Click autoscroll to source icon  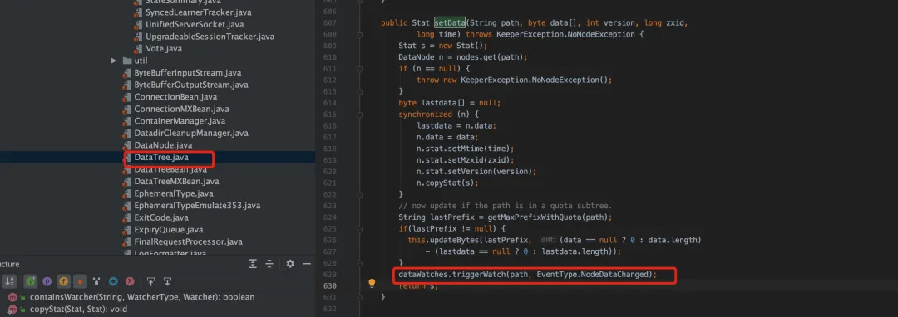[150, 281]
